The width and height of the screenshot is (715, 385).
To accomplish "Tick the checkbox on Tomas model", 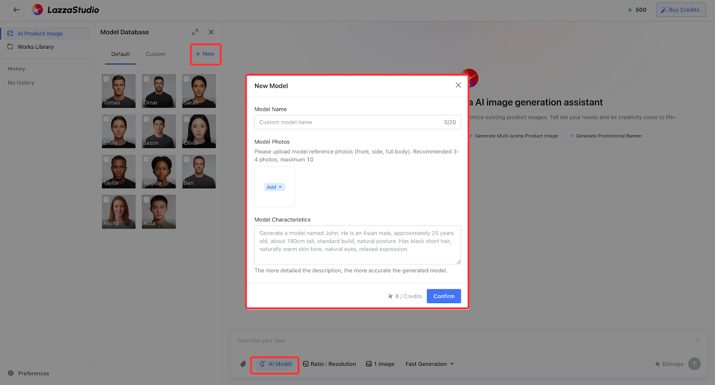I will click(x=106, y=79).
